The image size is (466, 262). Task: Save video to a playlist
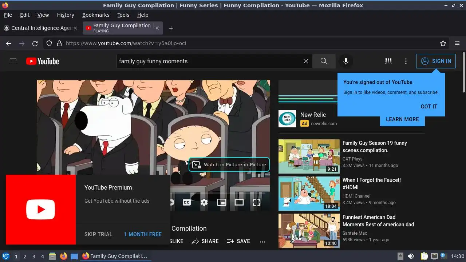tap(238, 241)
